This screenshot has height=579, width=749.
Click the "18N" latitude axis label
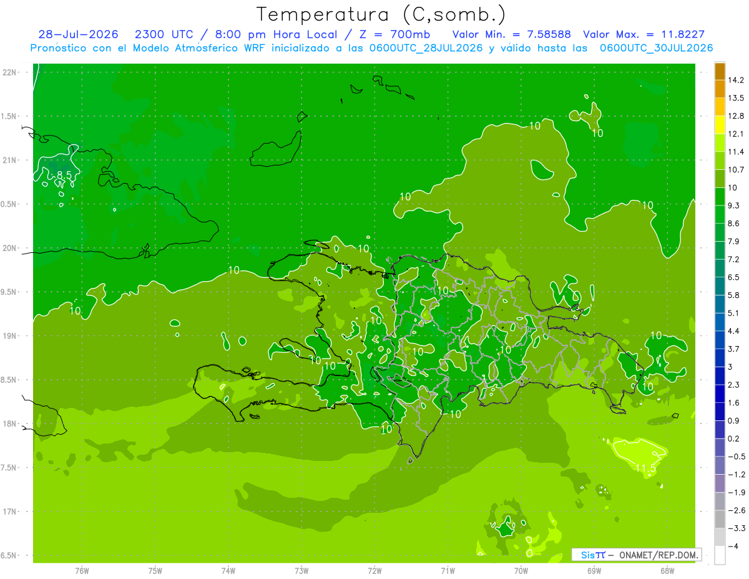click(10, 424)
